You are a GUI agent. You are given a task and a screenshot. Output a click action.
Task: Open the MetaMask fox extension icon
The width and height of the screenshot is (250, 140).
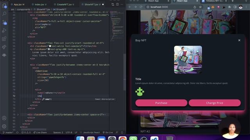pyautogui.click(x=213, y=7)
